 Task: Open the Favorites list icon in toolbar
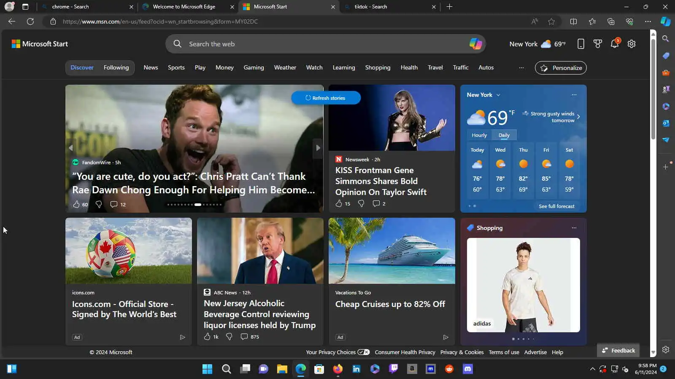592,21
